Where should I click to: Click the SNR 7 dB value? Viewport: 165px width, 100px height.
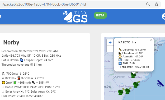pos(132,63)
